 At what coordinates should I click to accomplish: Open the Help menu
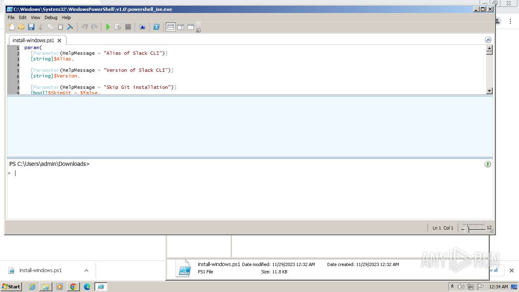click(x=66, y=17)
